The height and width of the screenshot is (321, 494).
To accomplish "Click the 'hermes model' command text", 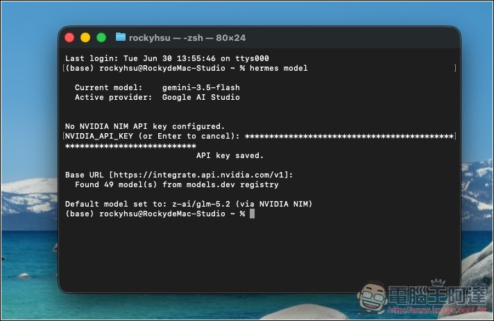I will pyautogui.click(x=278, y=68).
